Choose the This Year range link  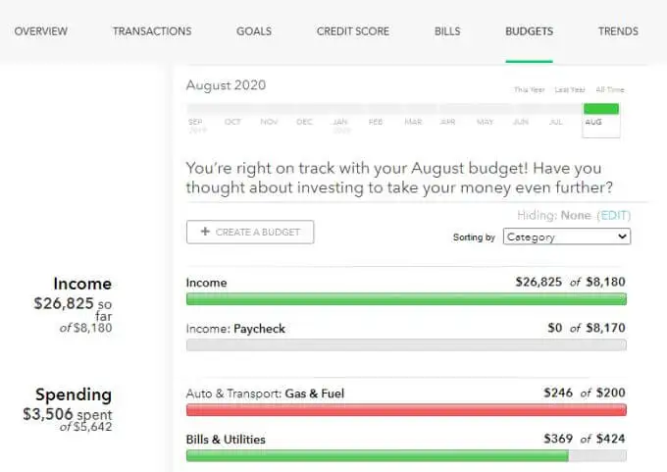point(529,90)
